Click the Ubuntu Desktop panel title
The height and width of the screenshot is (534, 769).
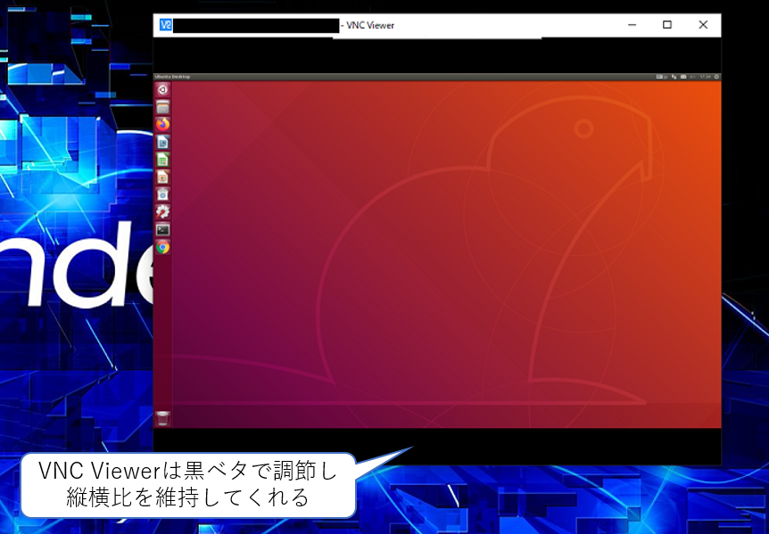click(172, 77)
